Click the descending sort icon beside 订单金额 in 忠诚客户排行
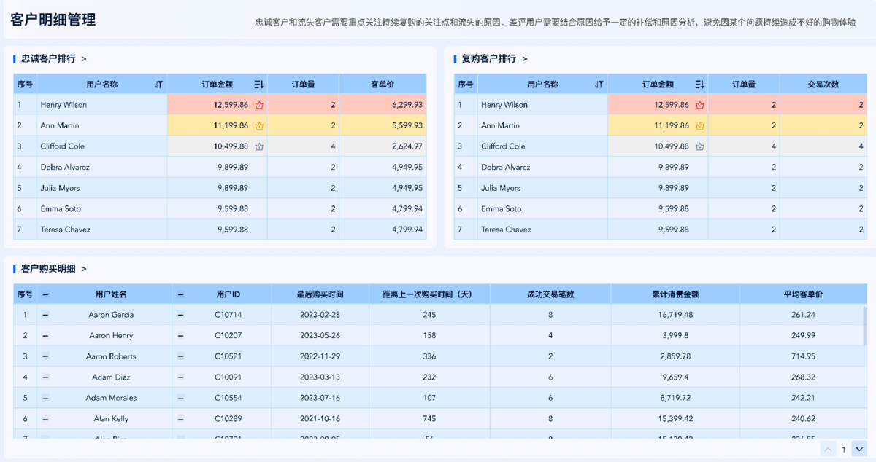The width and height of the screenshot is (876, 462). coord(259,85)
